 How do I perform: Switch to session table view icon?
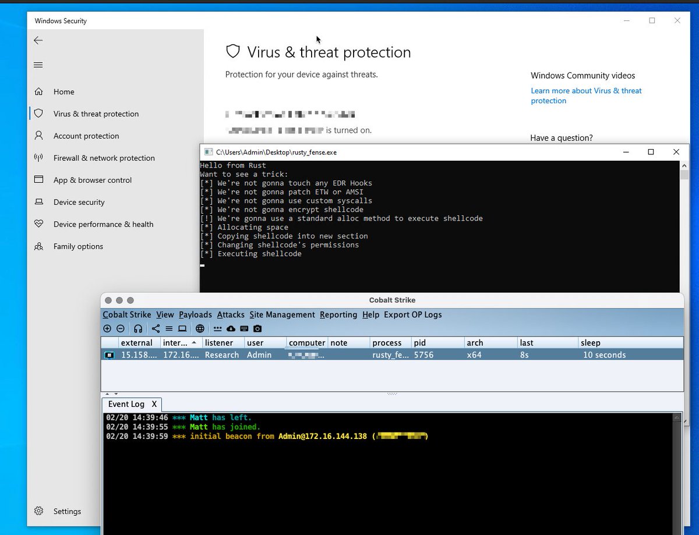(x=169, y=328)
